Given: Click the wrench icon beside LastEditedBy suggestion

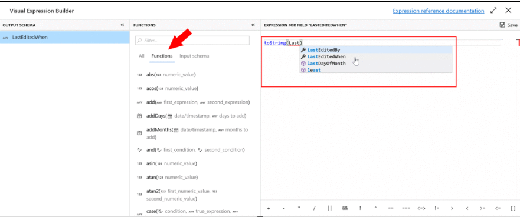Looking at the screenshot, I should click(x=303, y=50).
